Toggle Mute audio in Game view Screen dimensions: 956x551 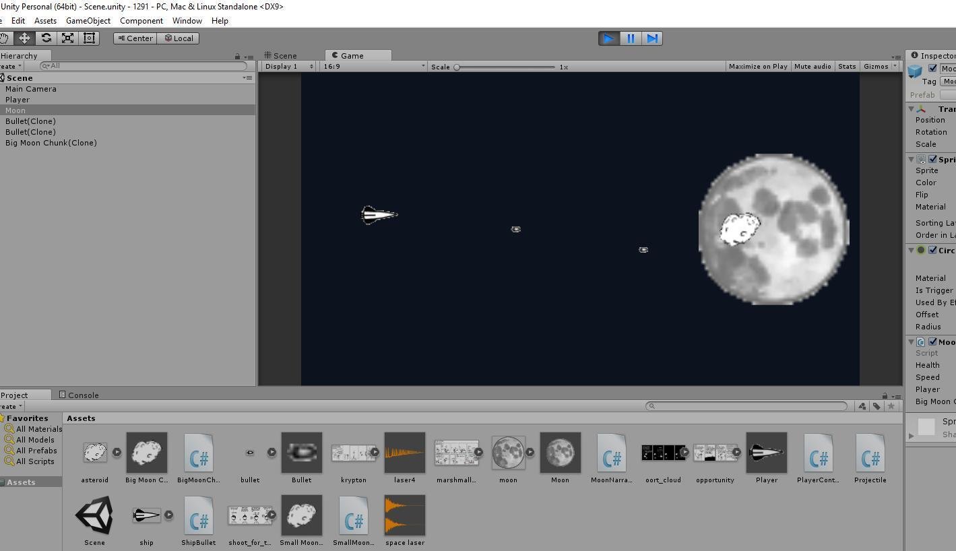[x=812, y=67]
